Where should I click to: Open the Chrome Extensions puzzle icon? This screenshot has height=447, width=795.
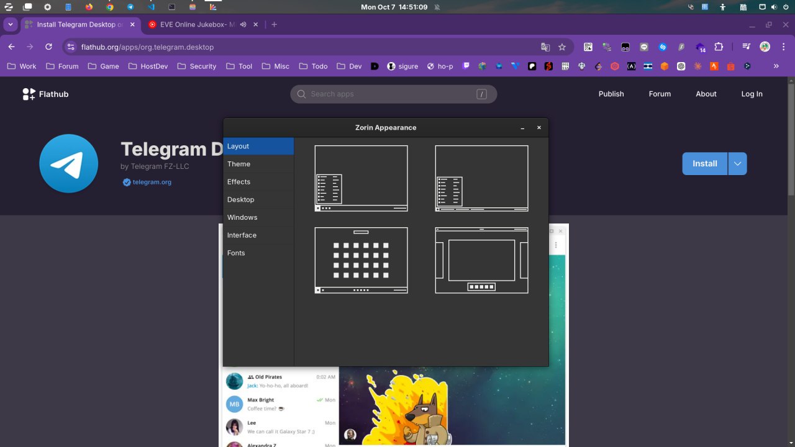719,47
